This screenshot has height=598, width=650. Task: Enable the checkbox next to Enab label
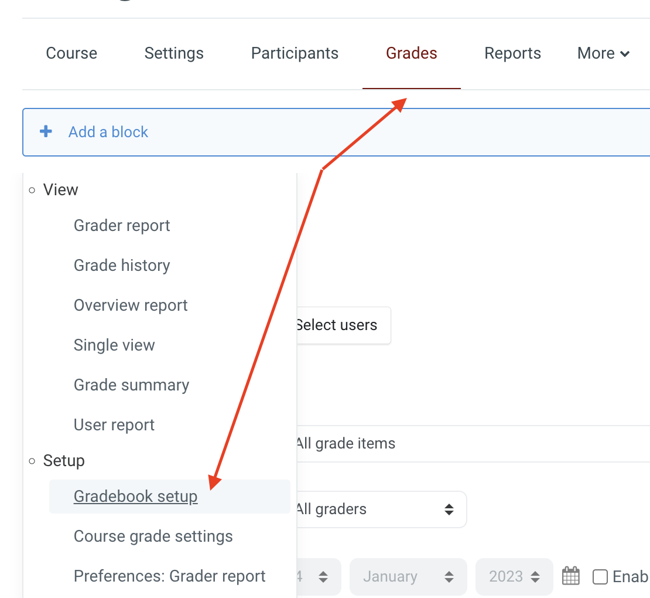[600, 576]
